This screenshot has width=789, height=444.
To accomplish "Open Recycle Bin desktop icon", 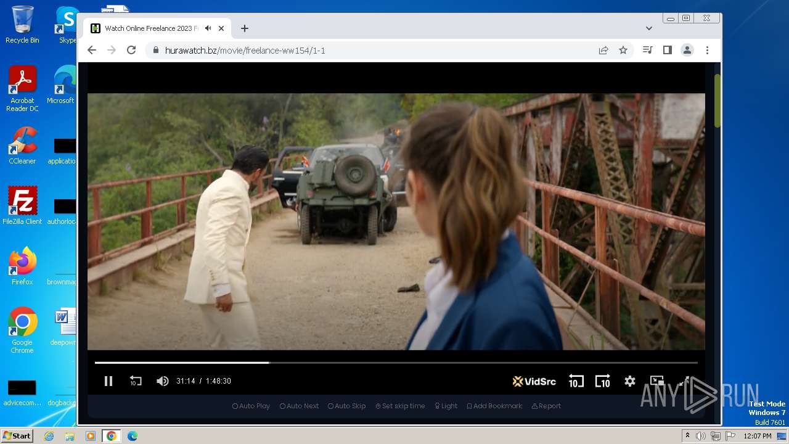I will pyautogui.click(x=22, y=25).
